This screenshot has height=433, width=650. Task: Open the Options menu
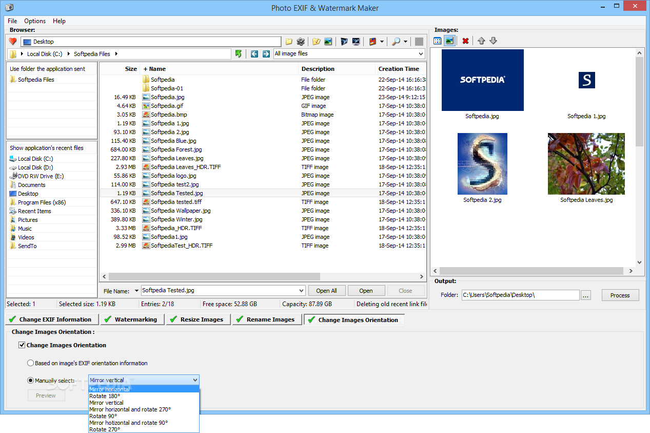click(35, 21)
